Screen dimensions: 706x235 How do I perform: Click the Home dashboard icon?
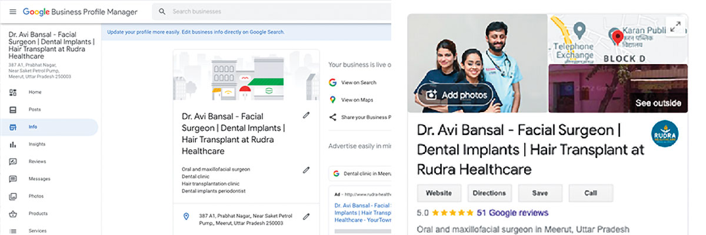pos(13,92)
